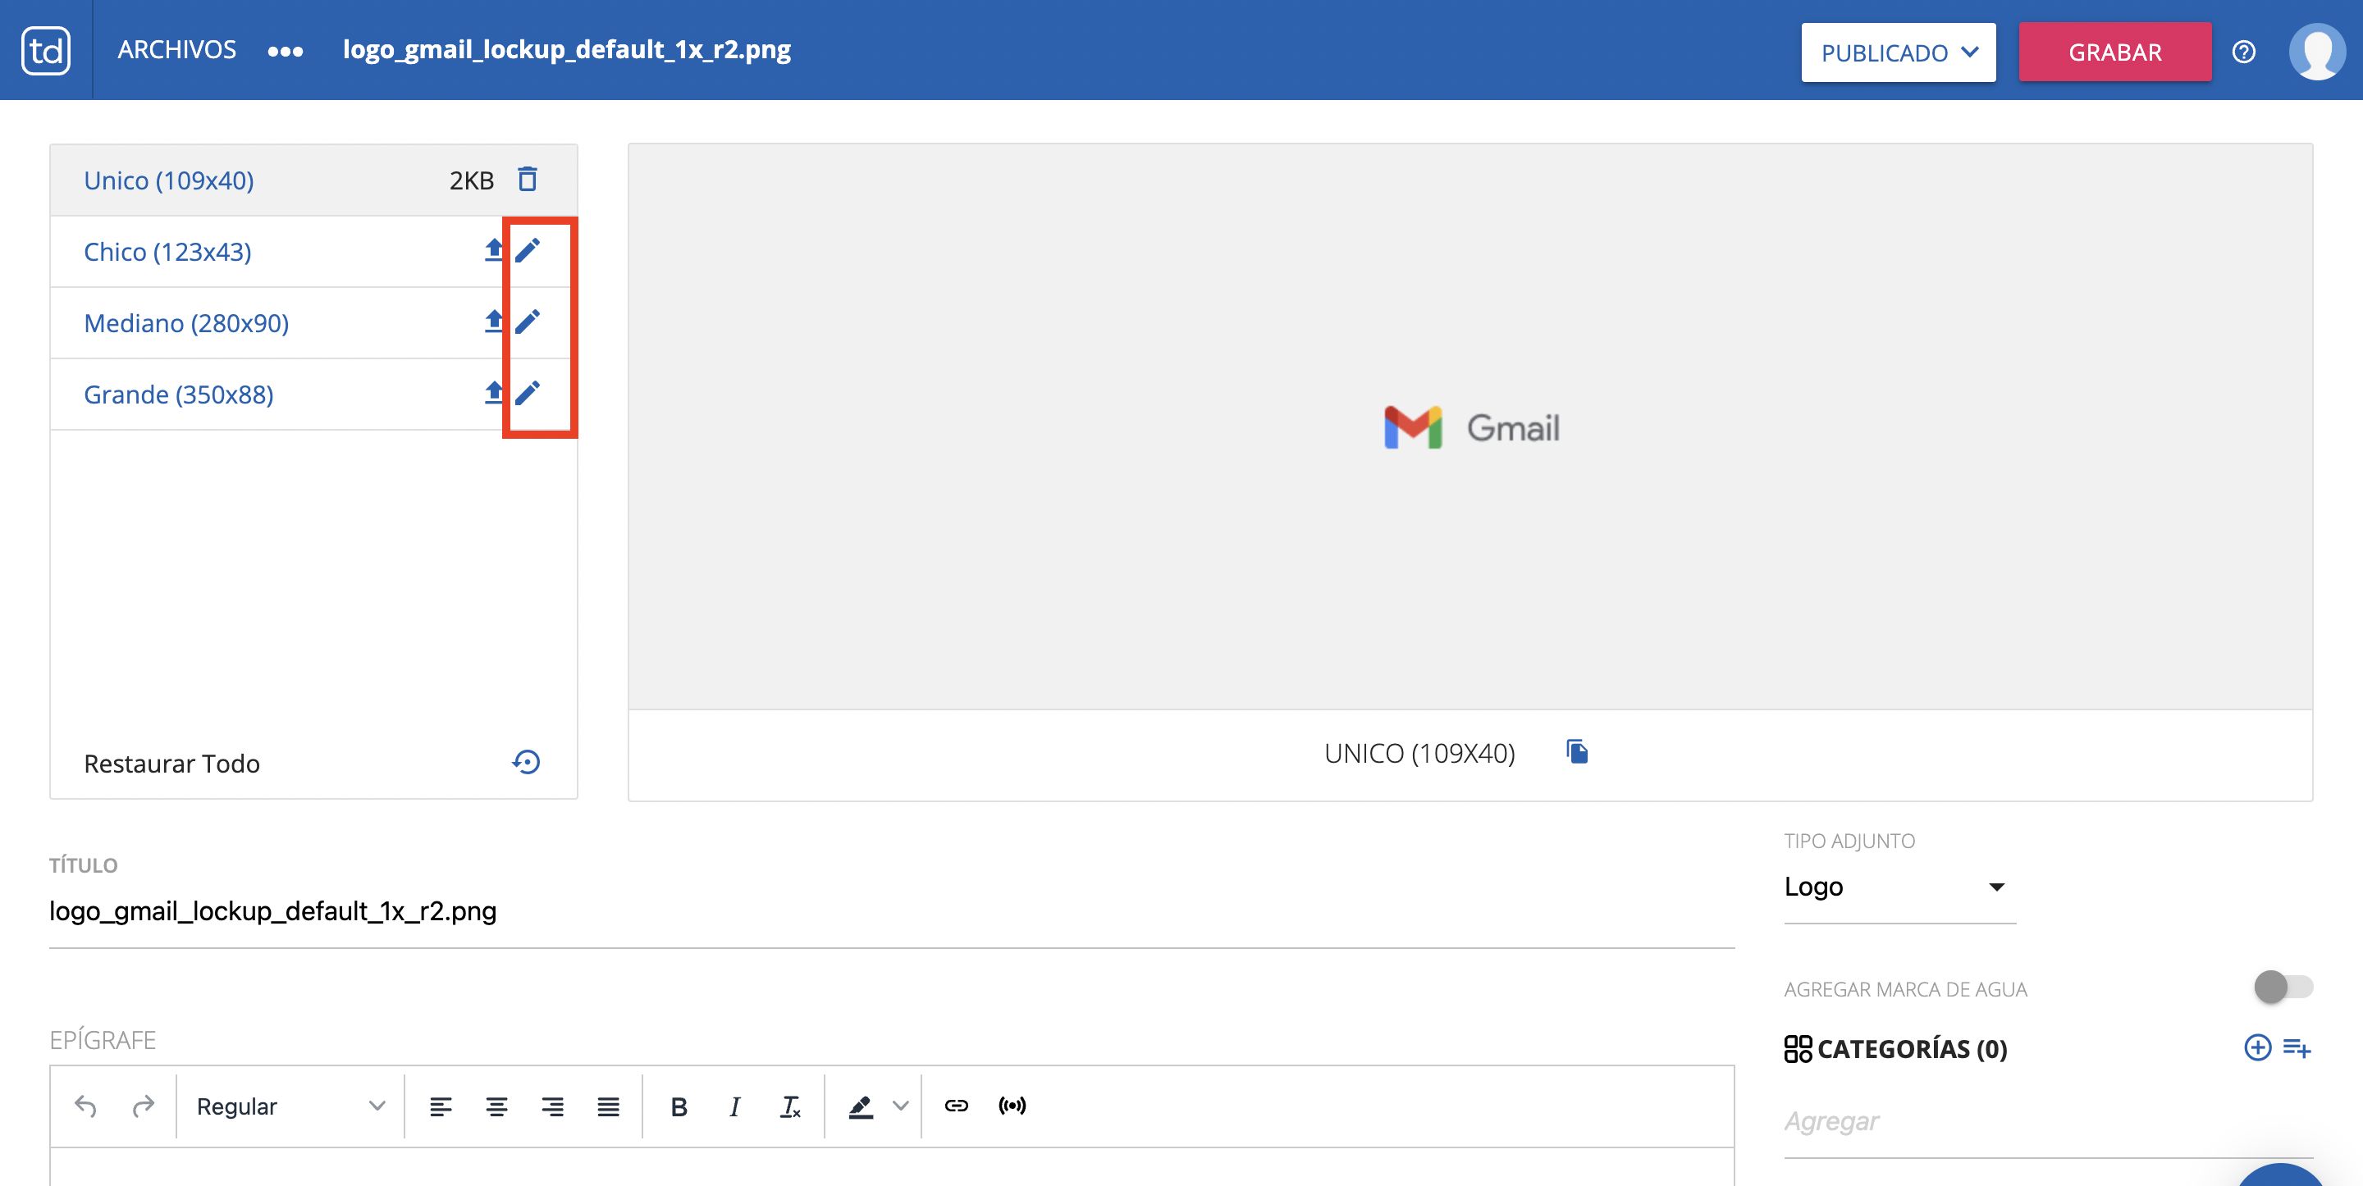Center the epígrafe text
The width and height of the screenshot is (2363, 1186).
[497, 1106]
